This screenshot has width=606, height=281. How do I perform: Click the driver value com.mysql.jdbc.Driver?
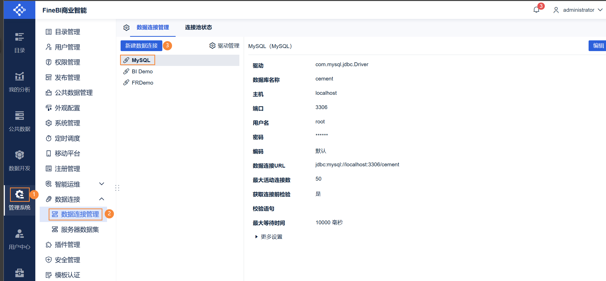coord(342,64)
